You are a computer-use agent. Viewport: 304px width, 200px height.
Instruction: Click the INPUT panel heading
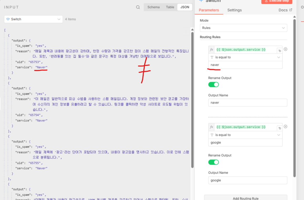pyautogui.click(x=12, y=7)
